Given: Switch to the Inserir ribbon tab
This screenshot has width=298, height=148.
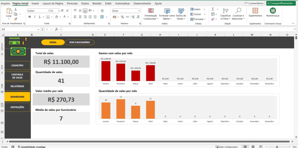Looking at the screenshot, I should (36, 3).
